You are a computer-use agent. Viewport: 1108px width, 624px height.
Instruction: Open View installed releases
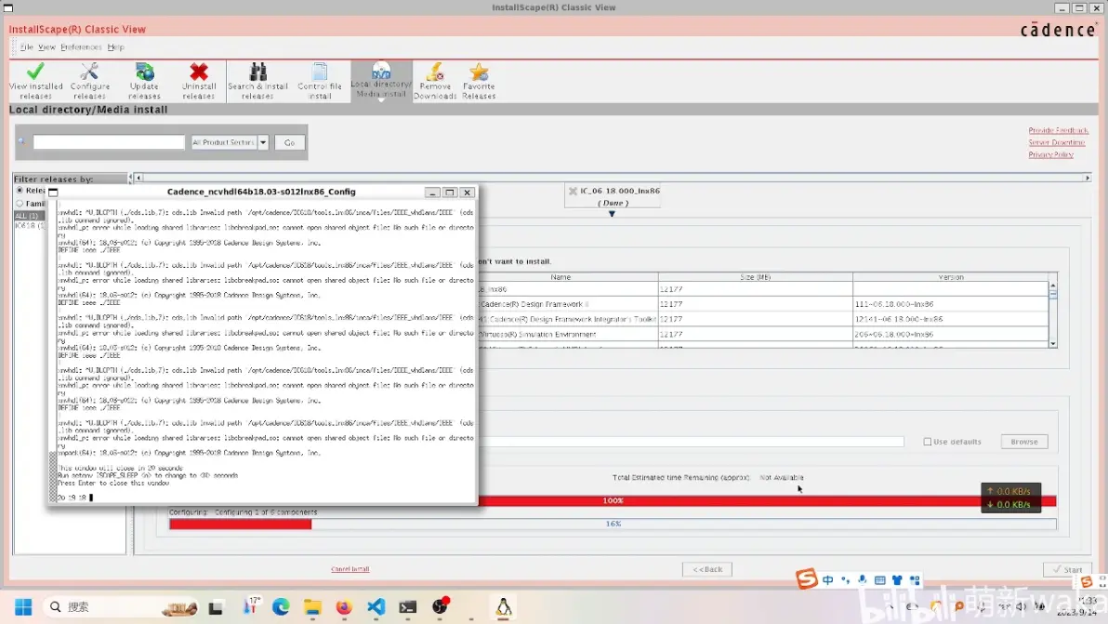point(35,81)
